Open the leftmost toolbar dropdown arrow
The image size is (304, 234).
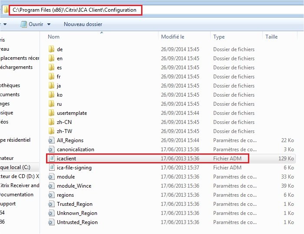5,24
